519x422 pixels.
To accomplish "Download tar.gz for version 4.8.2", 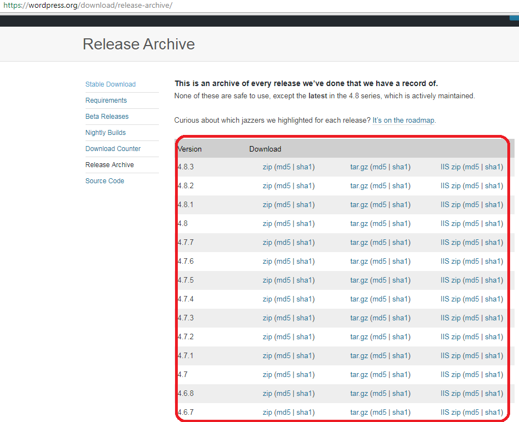I will [359, 186].
